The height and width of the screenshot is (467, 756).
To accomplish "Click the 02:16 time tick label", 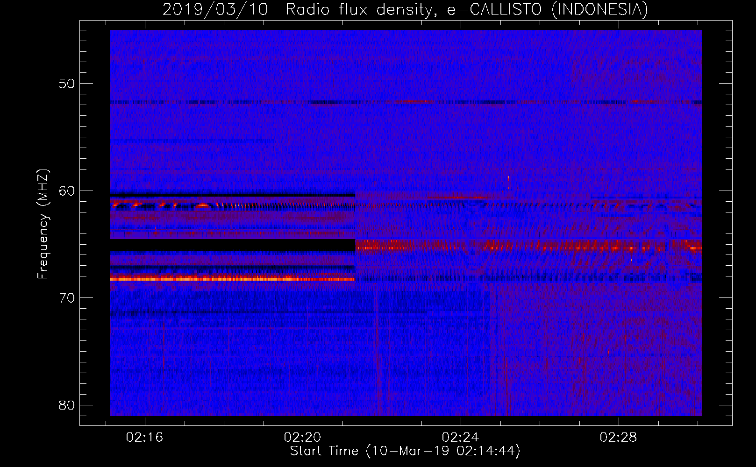I will click(145, 438).
